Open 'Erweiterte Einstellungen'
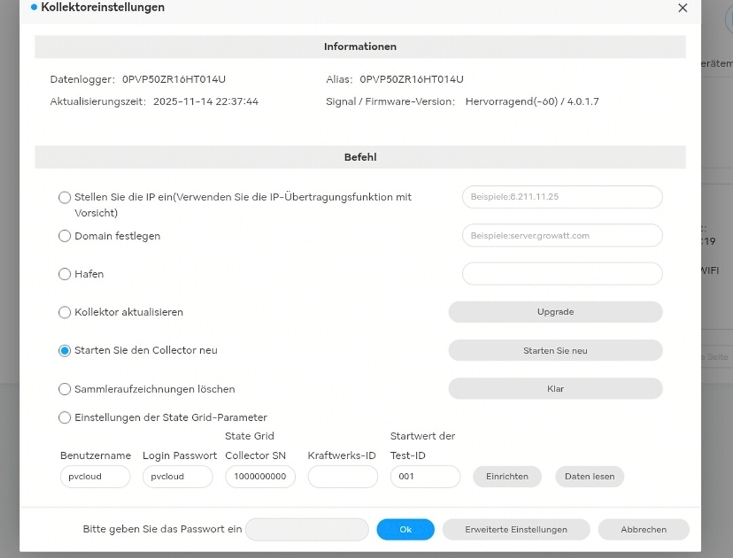 pos(516,529)
